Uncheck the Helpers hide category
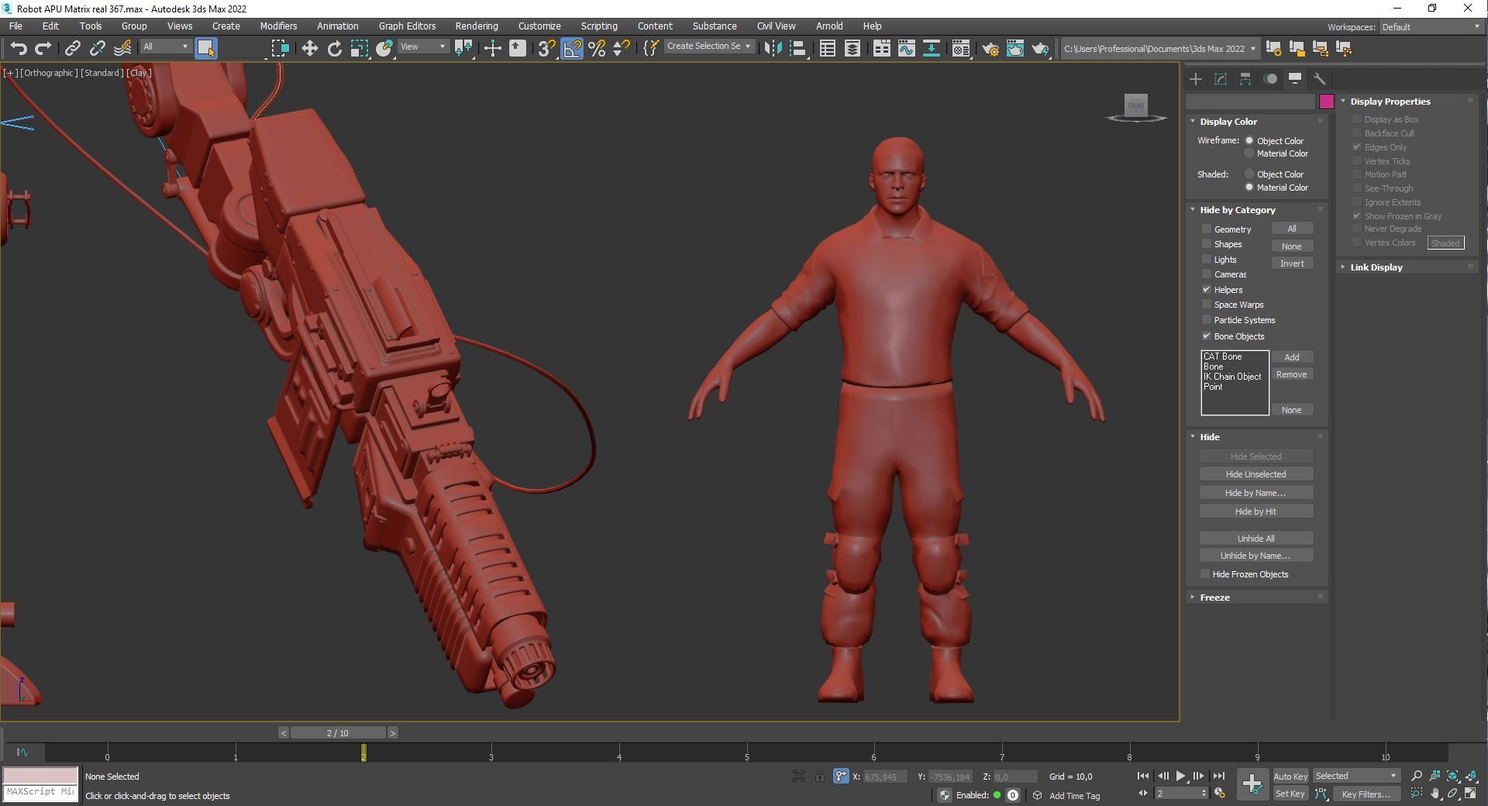Screen dimensions: 1488x806 [x=1207, y=290]
